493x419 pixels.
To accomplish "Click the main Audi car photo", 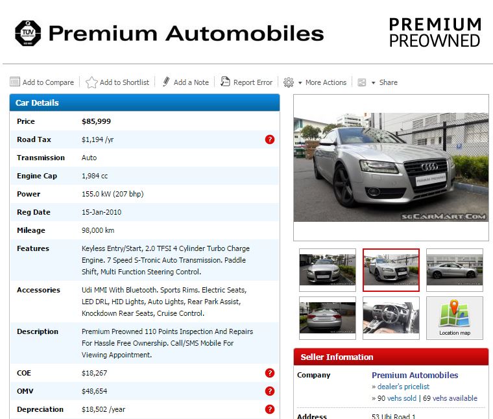I will [x=391, y=167].
